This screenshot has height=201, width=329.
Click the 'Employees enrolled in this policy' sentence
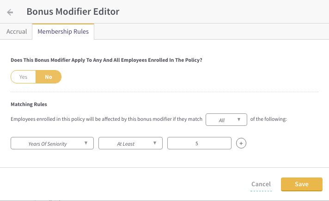(106, 119)
